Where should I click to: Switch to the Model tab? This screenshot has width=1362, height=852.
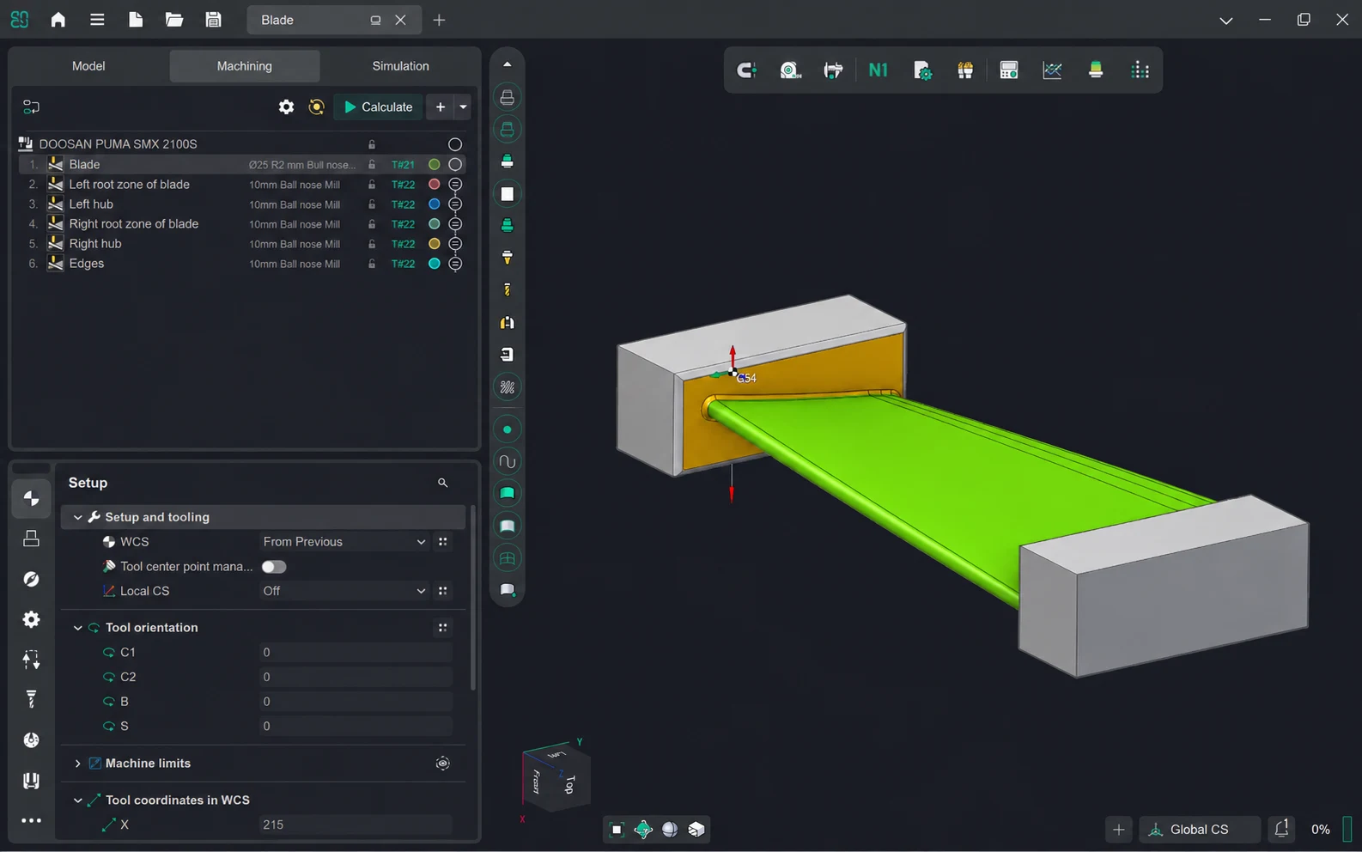88,66
